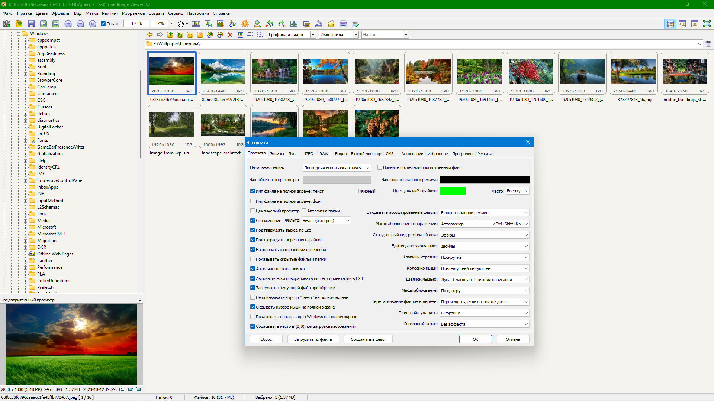Click the rotate left toolbar icon
Image resolution: width=714 pixels, height=401 pixels.
click(x=270, y=24)
